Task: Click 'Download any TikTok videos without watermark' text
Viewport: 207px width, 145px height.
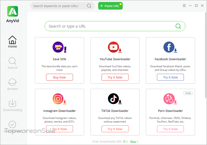Action: coord(115,120)
